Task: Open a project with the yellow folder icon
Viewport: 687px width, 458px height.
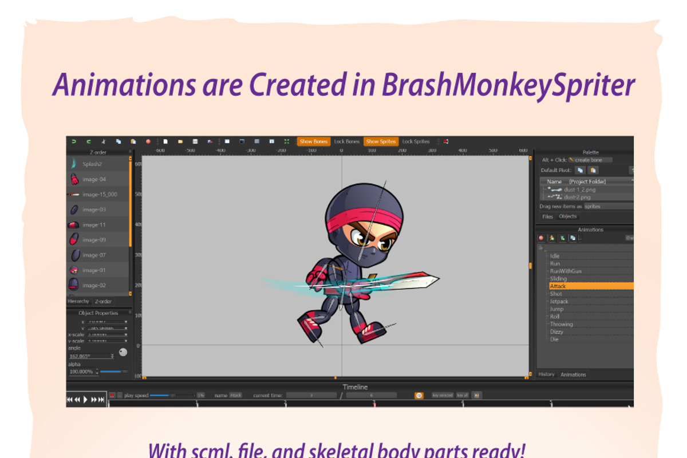Action: click(180, 141)
